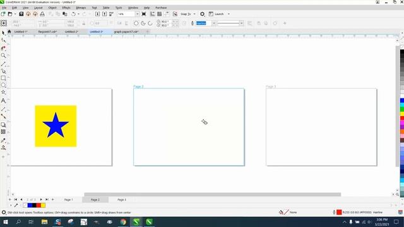Open the Bitmaps menu
The width and height of the screenshot is (404, 227).
[81, 8]
